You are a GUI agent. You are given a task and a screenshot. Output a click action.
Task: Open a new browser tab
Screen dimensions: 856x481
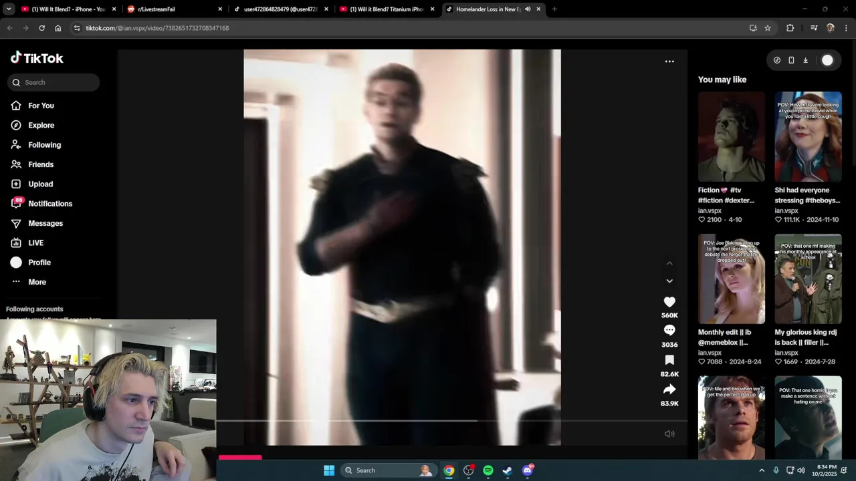pos(554,9)
